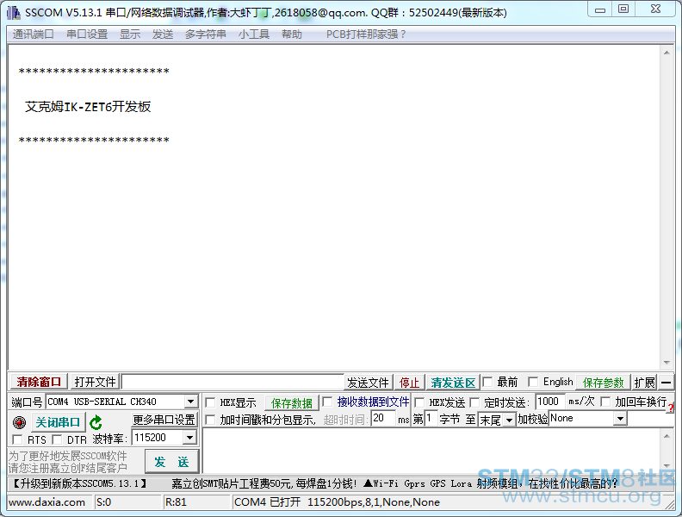Click the 关闭串口 button
The height and width of the screenshot is (517, 682).
58,422
